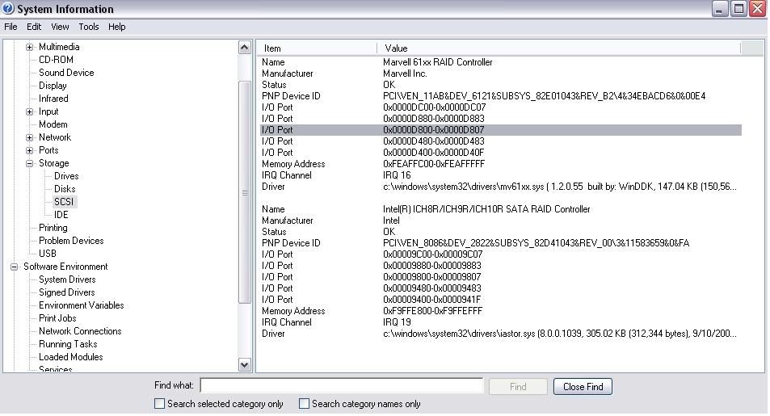Open the Edit menu
The width and height of the screenshot is (770, 416).
click(34, 27)
